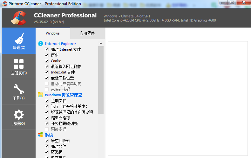Click the 近期文档 item label

pos(58,101)
